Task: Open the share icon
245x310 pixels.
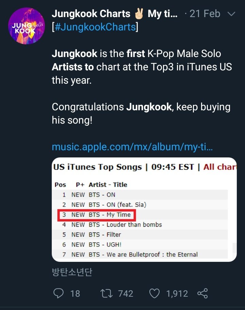Action: [202, 293]
